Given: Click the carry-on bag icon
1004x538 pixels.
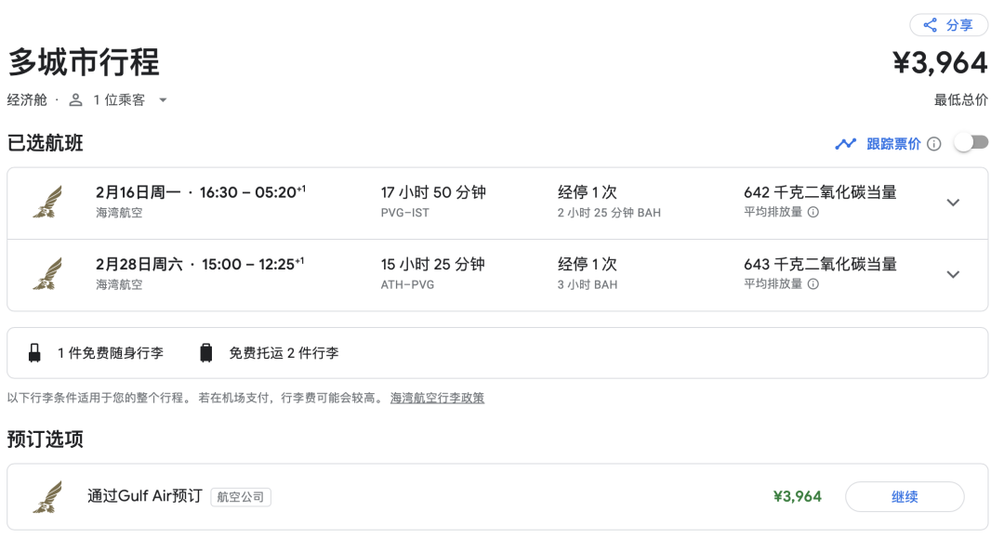Looking at the screenshot, I should [x=34, y=353].
